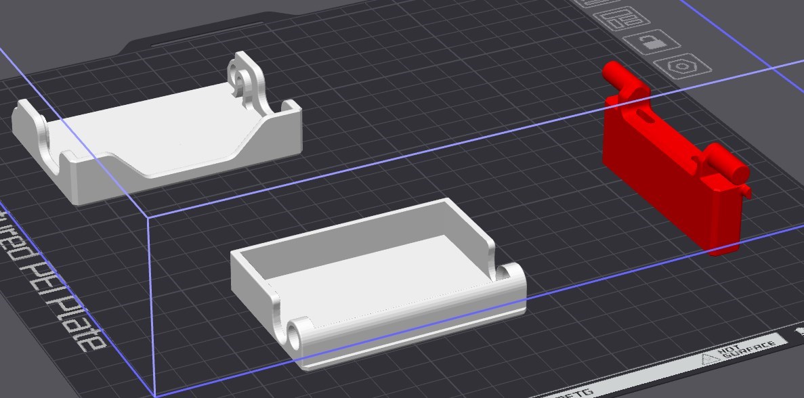804x398 pixels.
Task: Click the plate info list icon
Action: coord(621,18)
